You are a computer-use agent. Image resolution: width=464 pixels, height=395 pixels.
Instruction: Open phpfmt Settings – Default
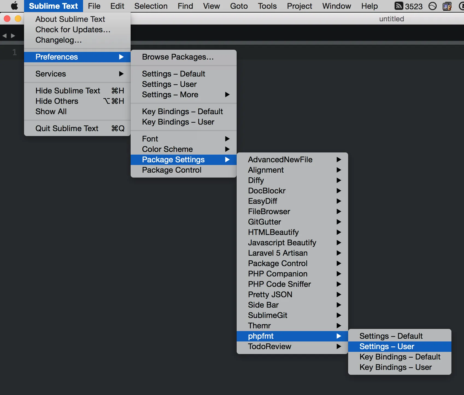(400, 336)
